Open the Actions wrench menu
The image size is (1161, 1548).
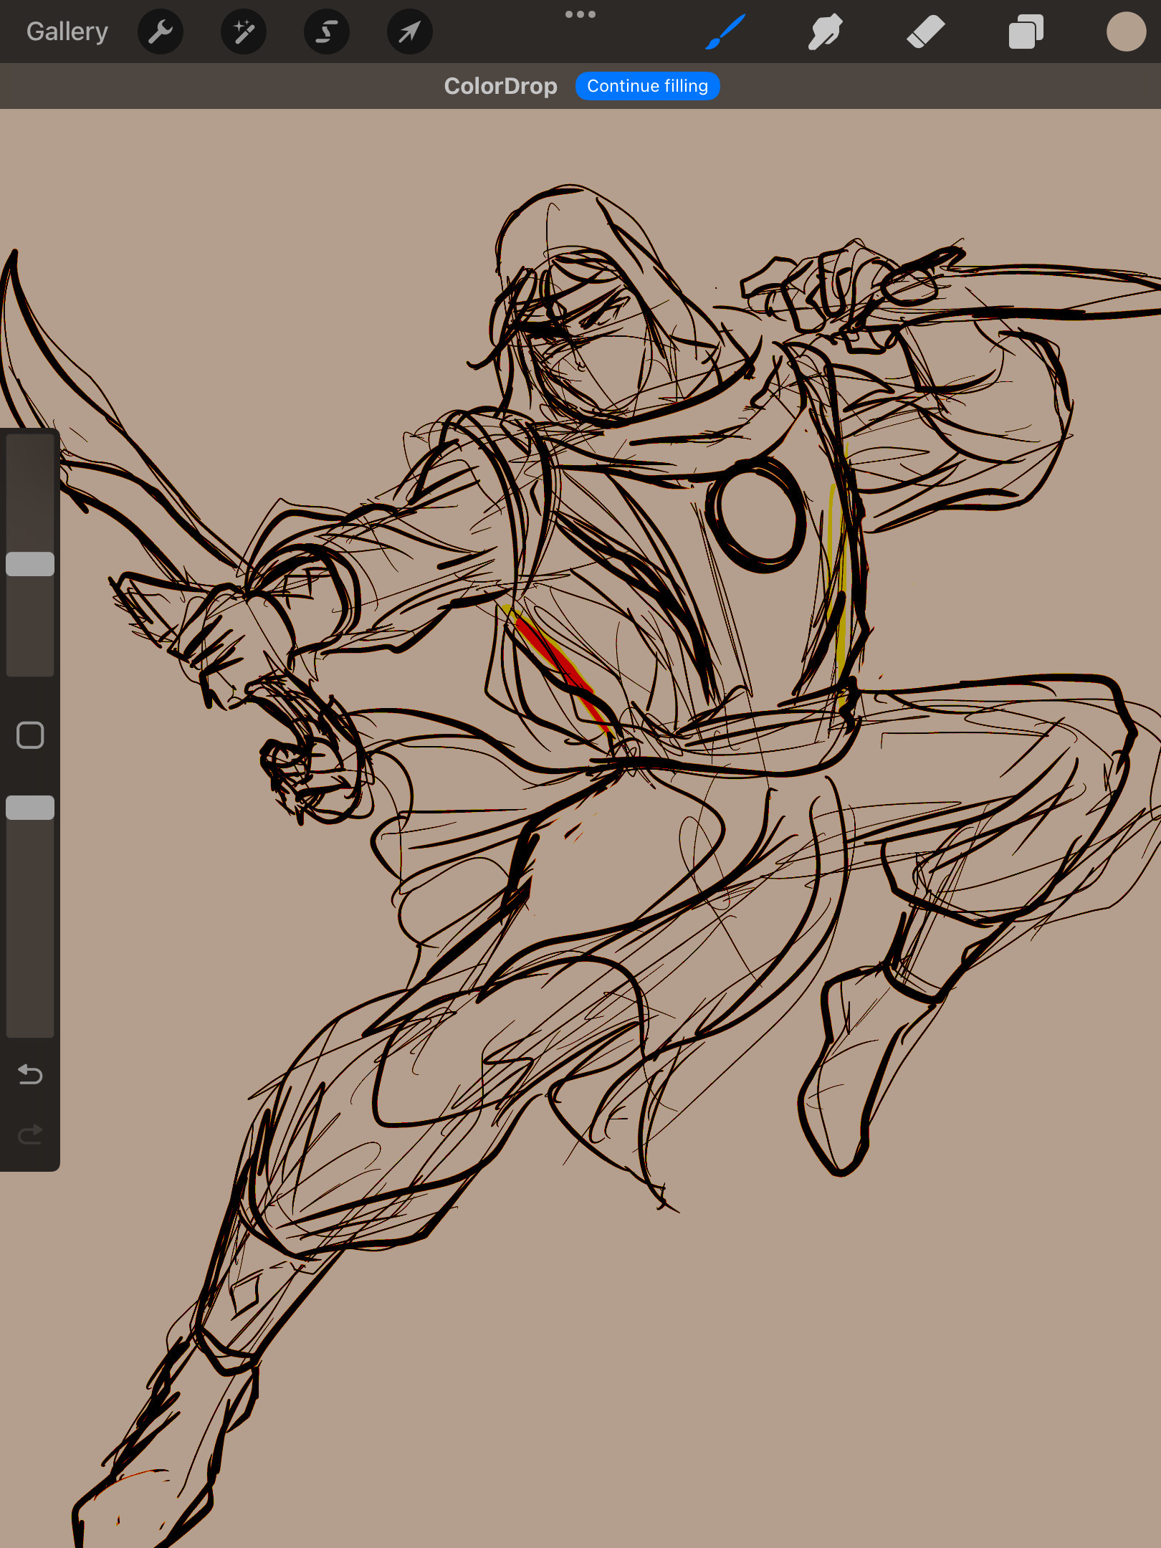click(x=161, y=32)
